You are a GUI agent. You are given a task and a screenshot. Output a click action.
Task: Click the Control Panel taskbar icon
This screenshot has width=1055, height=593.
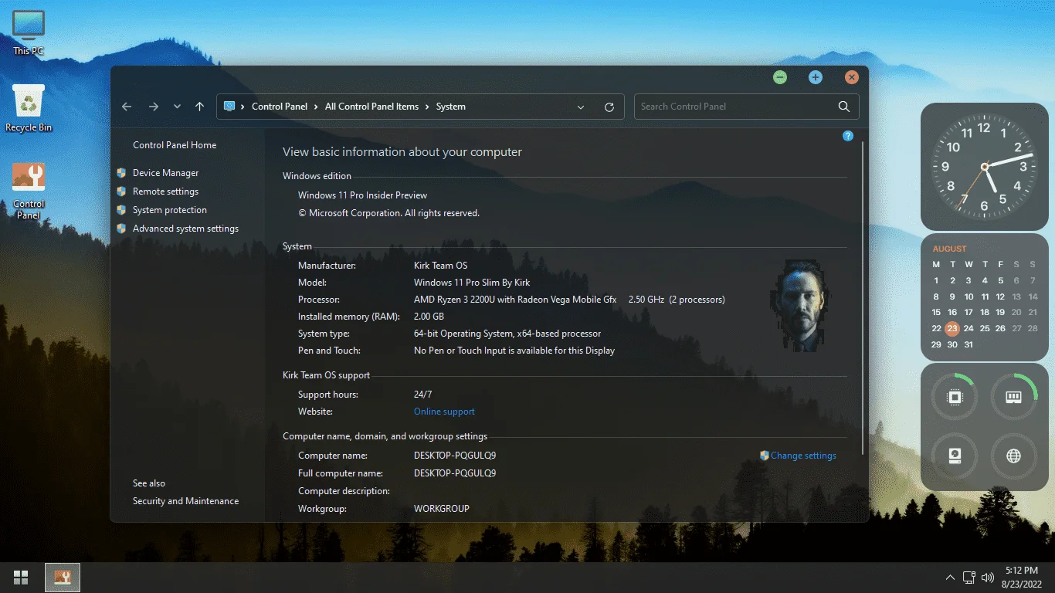pos(63,577)
